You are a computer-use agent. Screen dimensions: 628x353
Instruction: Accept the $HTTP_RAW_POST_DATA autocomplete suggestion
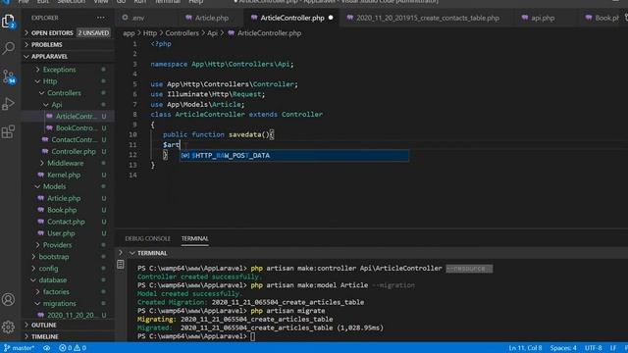(x=294, y=155)
